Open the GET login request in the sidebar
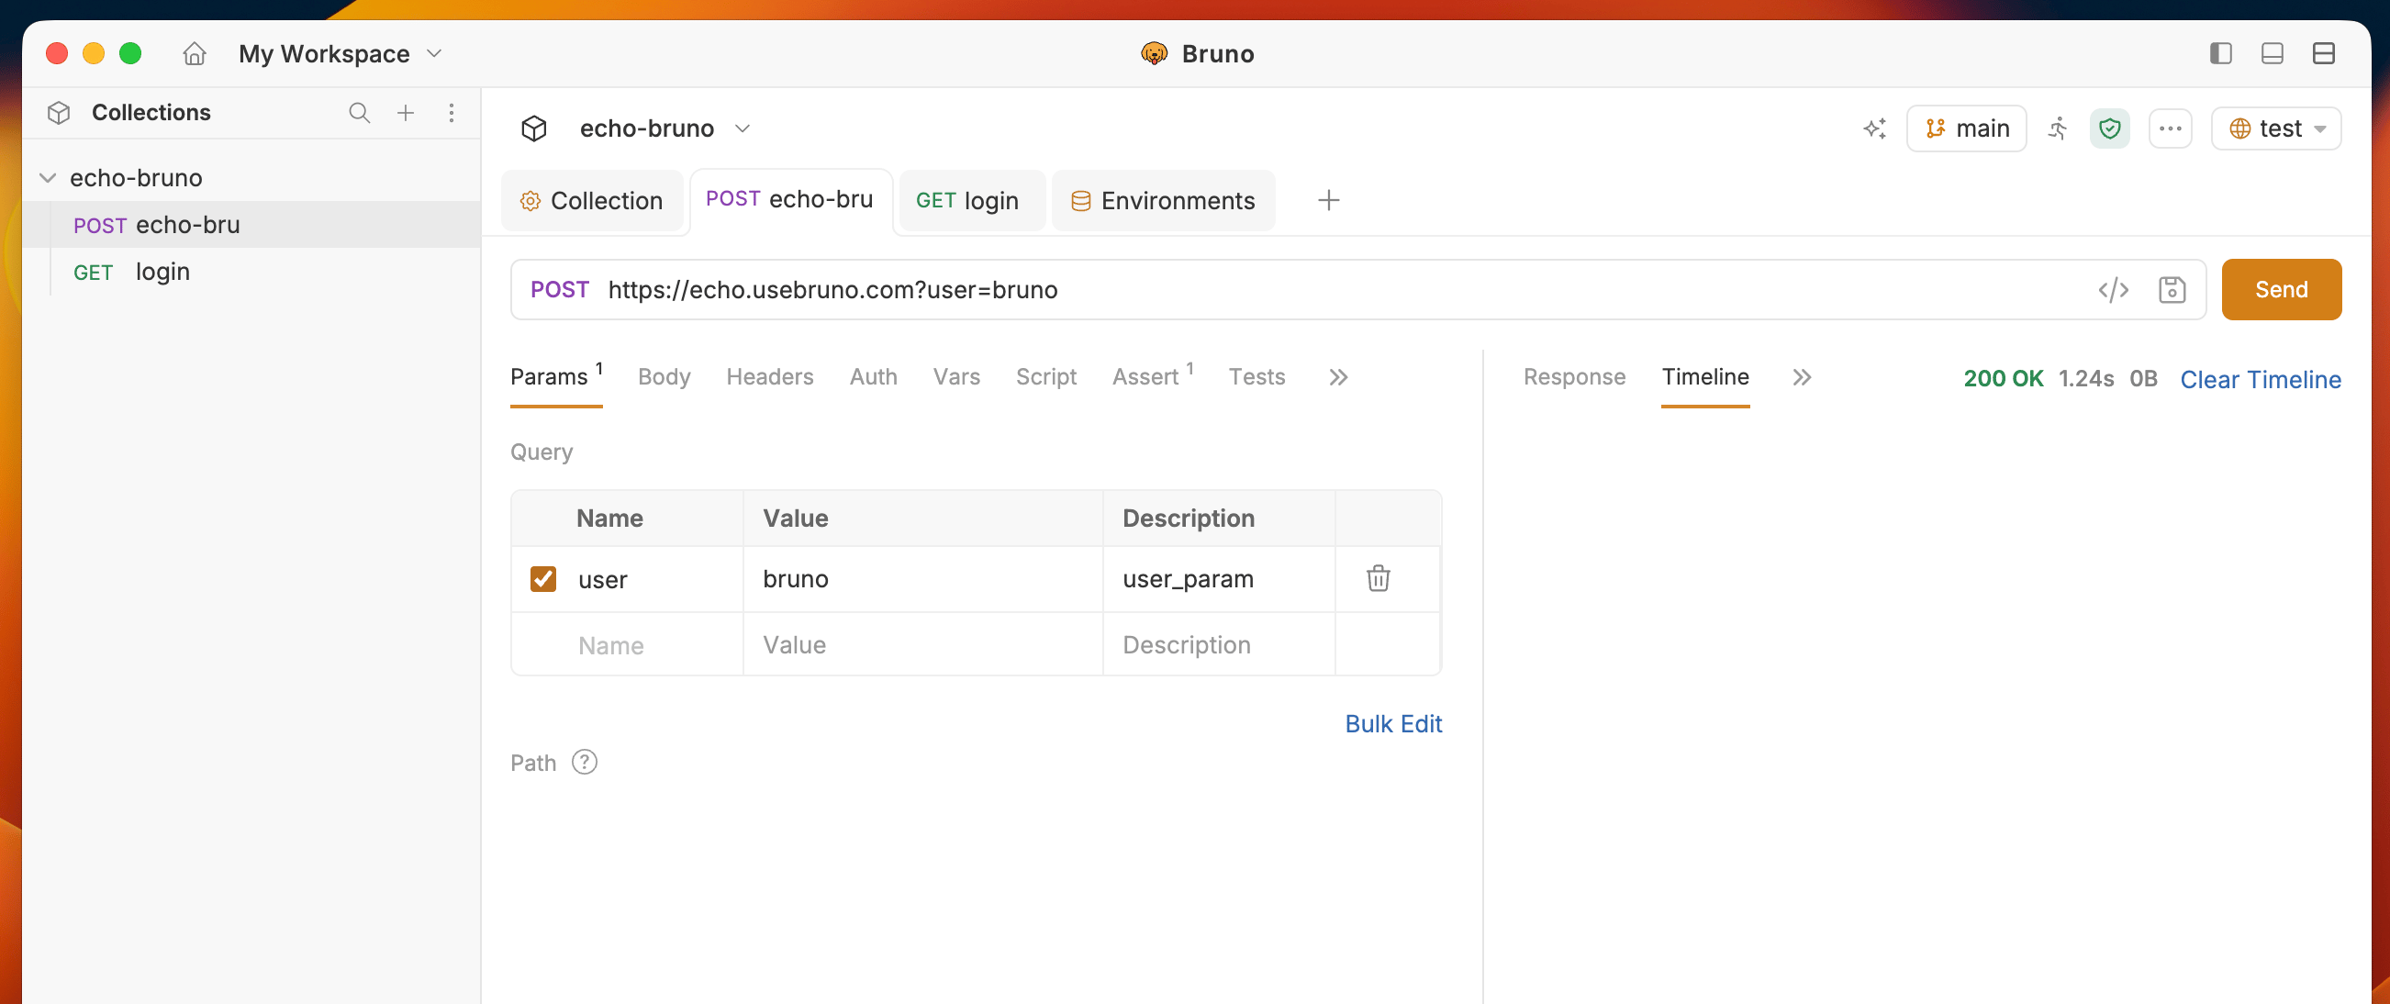Viewport: 2390px width, 1004px height. pos(251,272)
